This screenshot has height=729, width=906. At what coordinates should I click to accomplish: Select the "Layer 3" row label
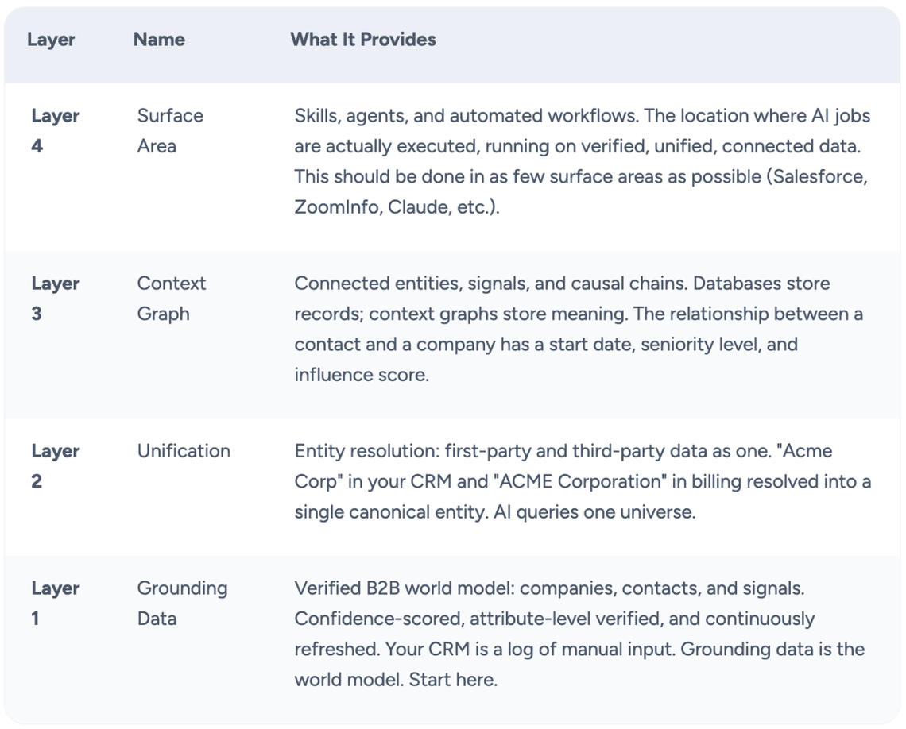coord(55,298)
